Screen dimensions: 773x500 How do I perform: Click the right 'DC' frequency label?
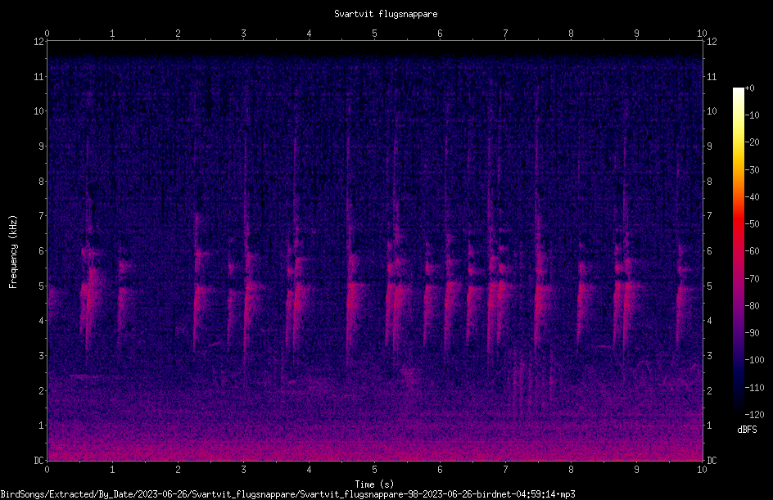[712, 461]
